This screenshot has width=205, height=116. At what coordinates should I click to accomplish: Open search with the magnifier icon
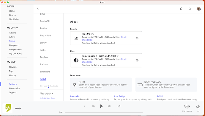(x=190, y=9)
